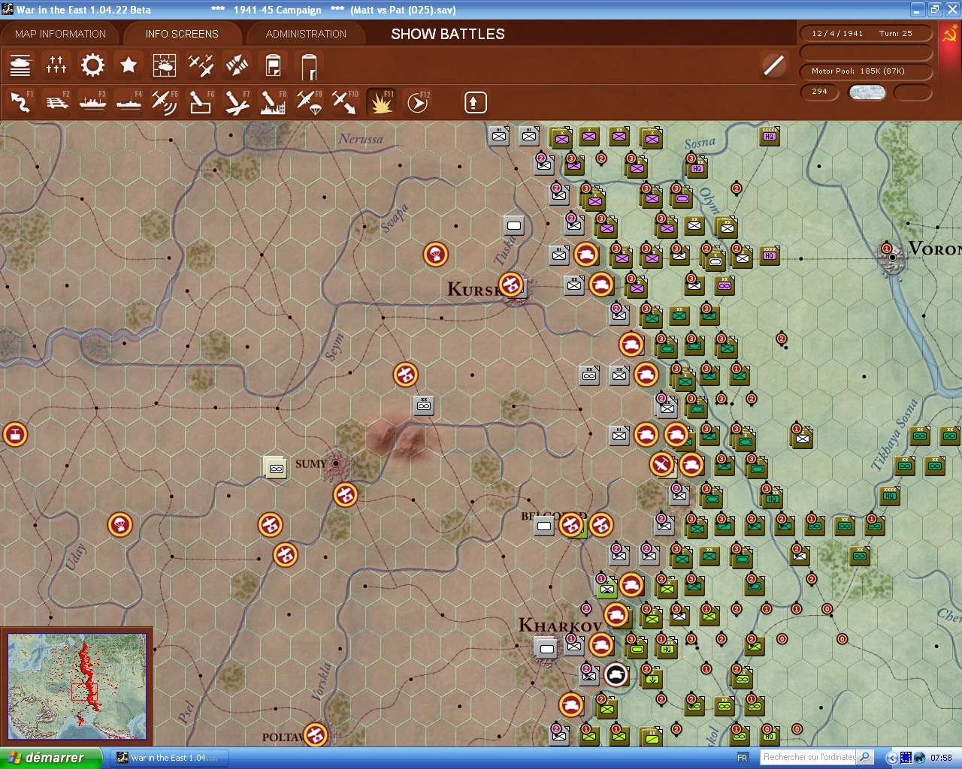Click the parachute battle marker near Uday river
The image size is (962, 769).
pos(120,525)
